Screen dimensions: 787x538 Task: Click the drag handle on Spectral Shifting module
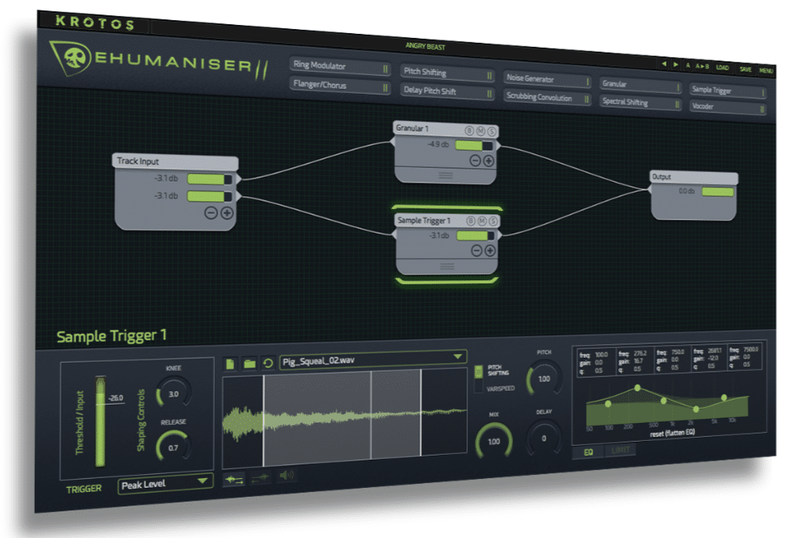tap(677, 104)
